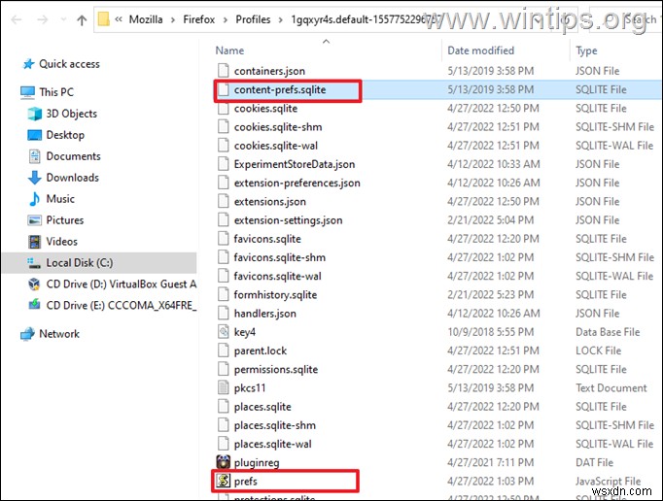This screenshot has height=501, width=663.
Task: Click the 3D Objects cube icon
Action: (x=34, y=114)
